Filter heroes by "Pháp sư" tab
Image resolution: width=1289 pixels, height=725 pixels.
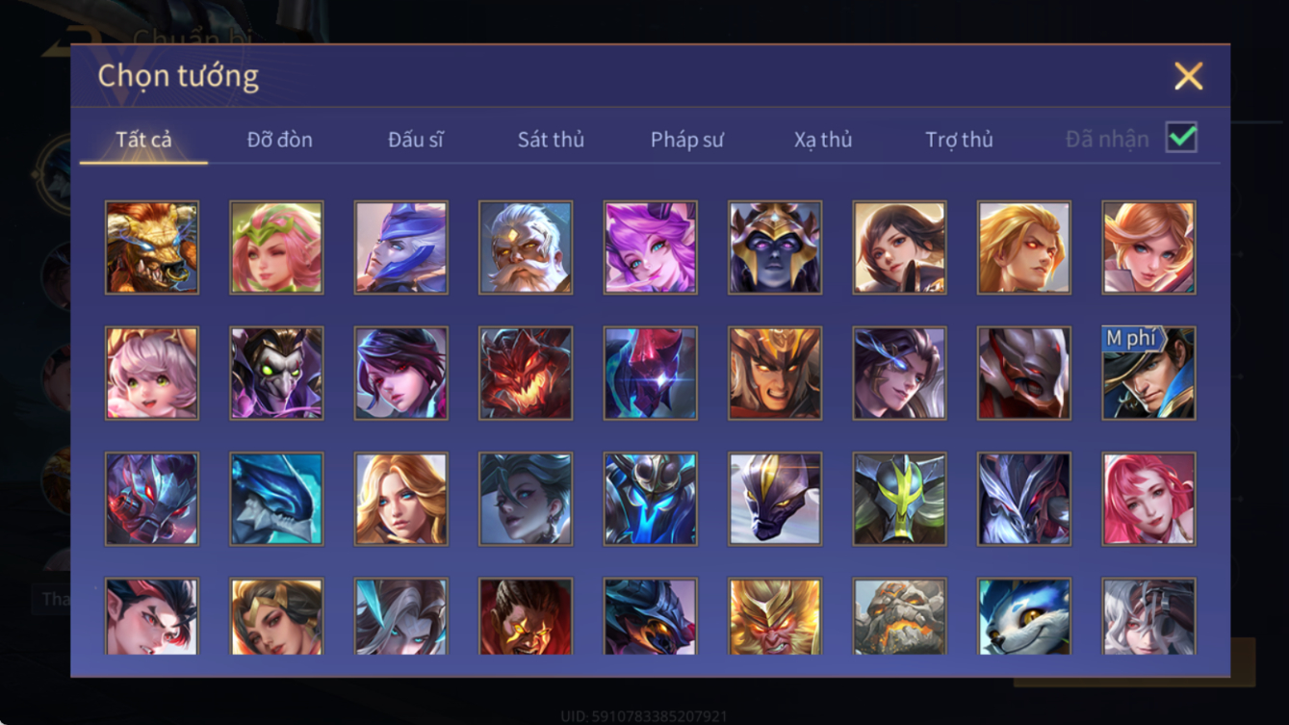(x=687, y=140)
